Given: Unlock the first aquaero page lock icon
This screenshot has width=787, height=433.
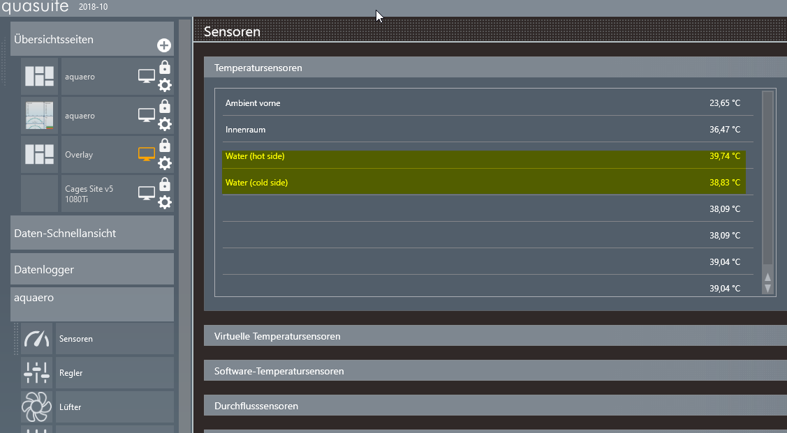Looking at the screenshot, I should [x=165, y=67].
